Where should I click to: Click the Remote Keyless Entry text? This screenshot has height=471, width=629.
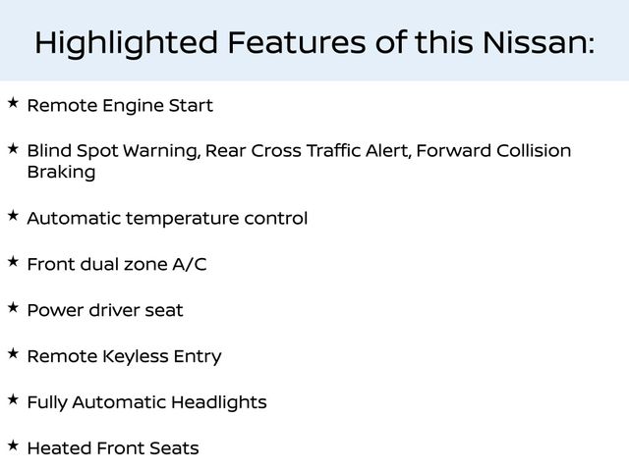(x=124, y=357)
